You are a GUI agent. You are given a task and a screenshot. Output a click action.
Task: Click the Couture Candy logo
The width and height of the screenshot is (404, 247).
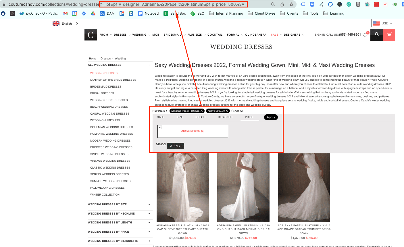click(91, 34)
